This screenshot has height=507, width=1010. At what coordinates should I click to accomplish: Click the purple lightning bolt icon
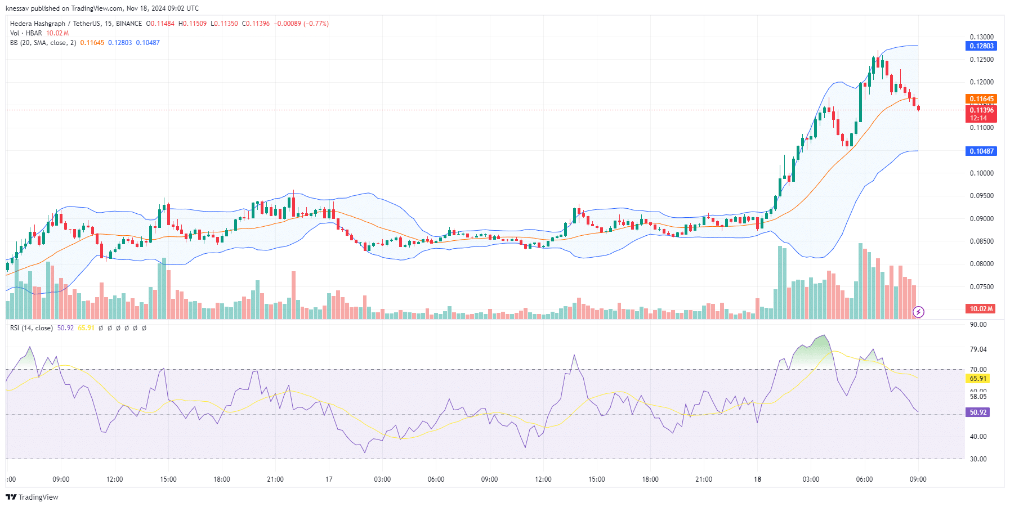[918, 312]
